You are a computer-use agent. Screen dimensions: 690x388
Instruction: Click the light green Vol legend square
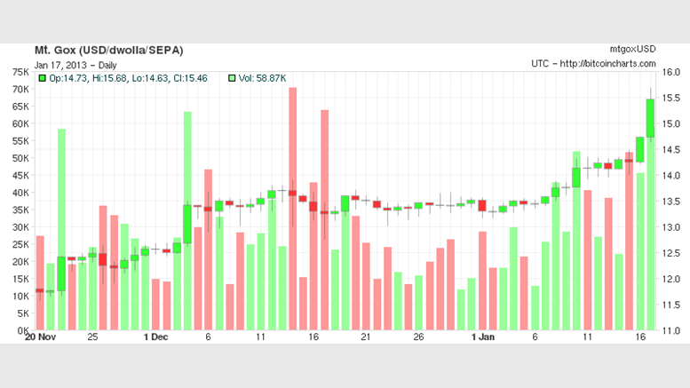point(232,78)
